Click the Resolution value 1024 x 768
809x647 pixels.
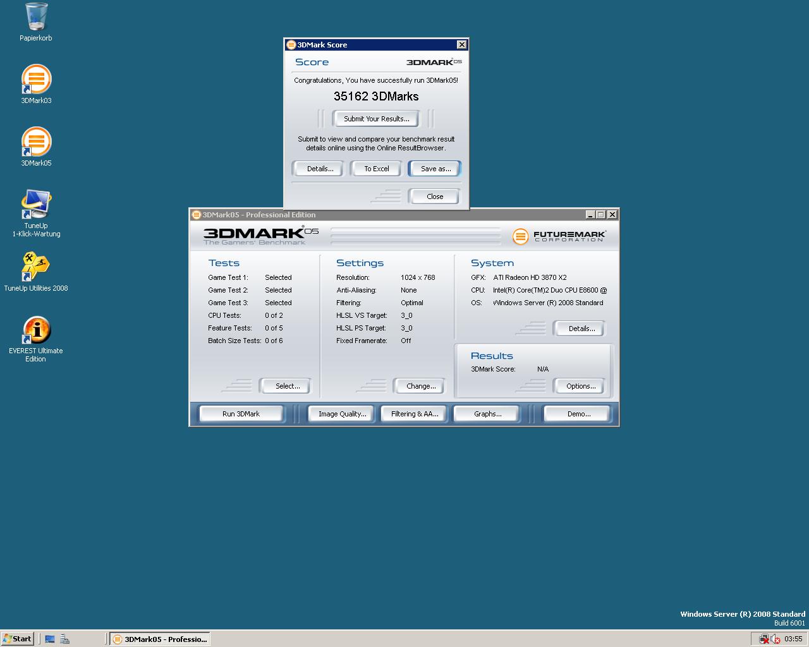418,277
